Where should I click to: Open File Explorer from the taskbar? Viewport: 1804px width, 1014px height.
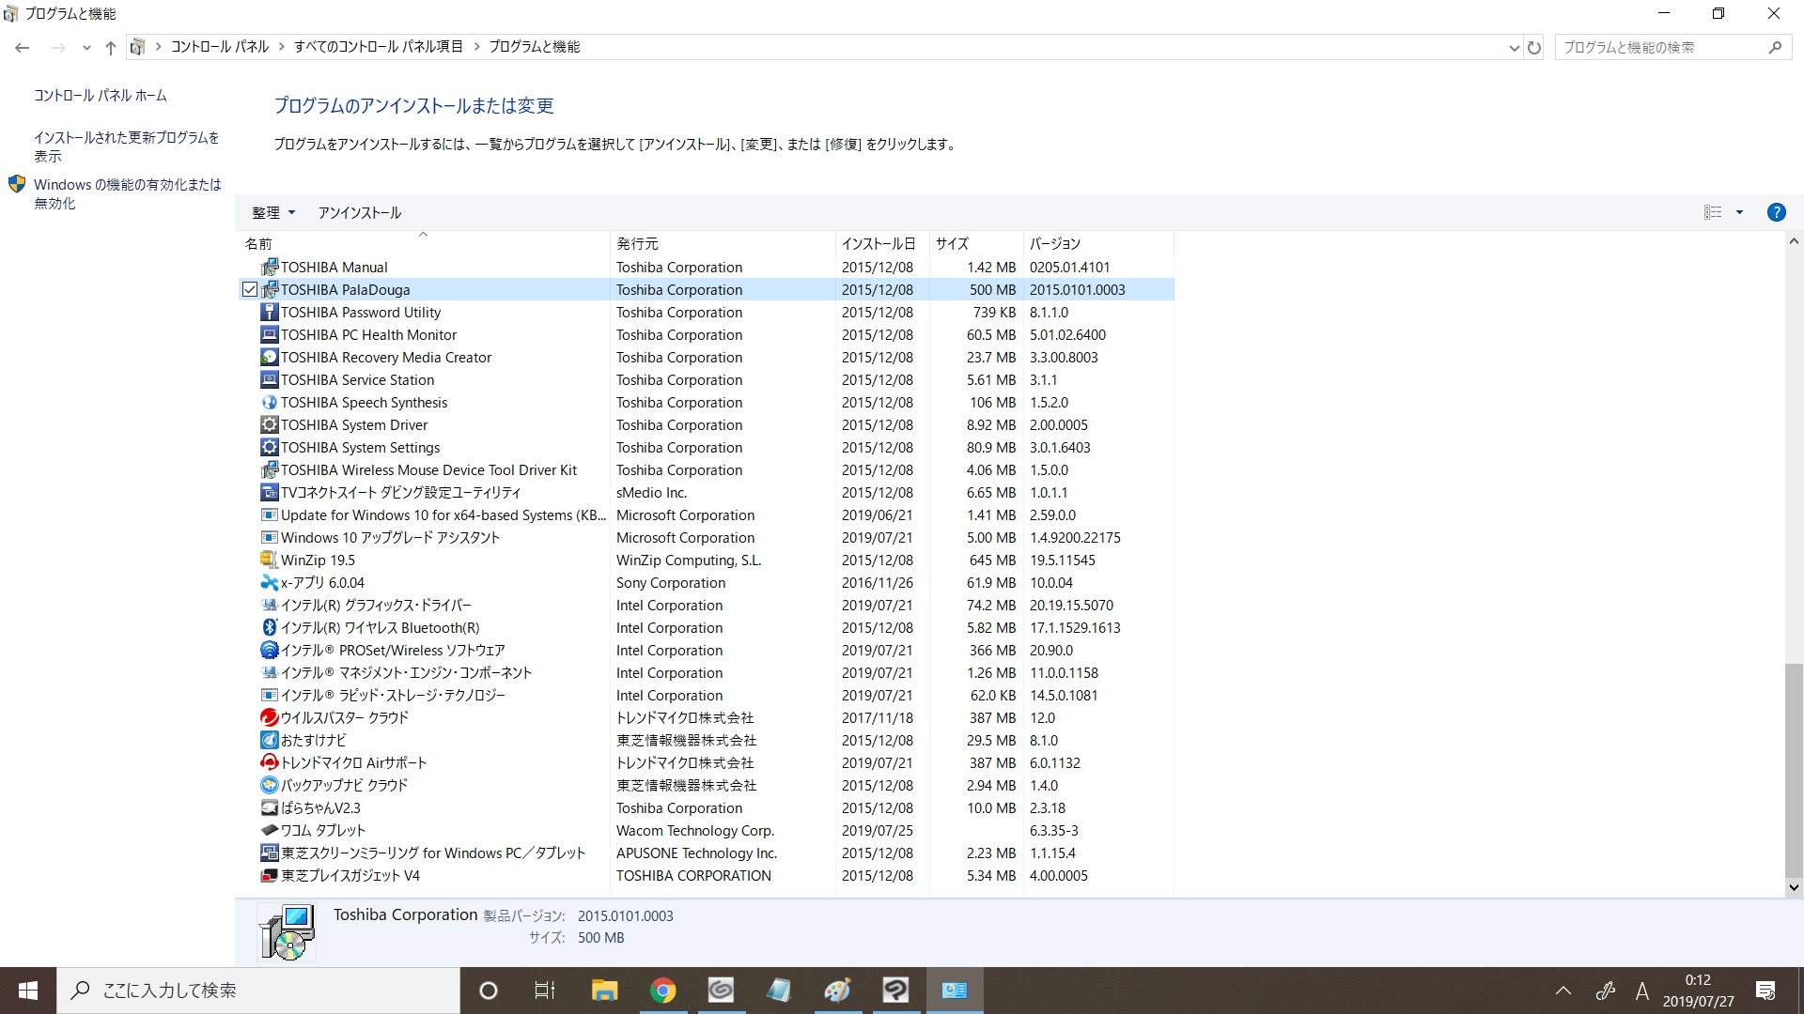click(x=604, y=991)
